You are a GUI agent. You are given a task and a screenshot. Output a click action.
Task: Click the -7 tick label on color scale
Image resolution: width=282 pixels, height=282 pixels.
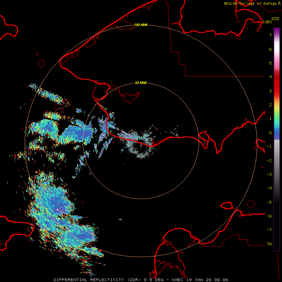[x=269, y=230]
